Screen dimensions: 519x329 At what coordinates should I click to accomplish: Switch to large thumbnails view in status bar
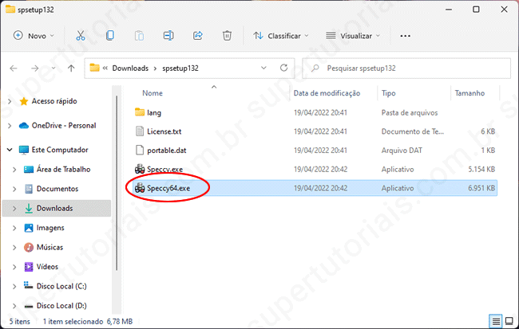click(509, 321)
